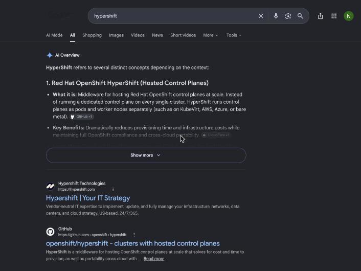Click the https://hypershift.com URL text
Image resolution: width=361 pixels, height=271 pixels.
pos(76,190)
